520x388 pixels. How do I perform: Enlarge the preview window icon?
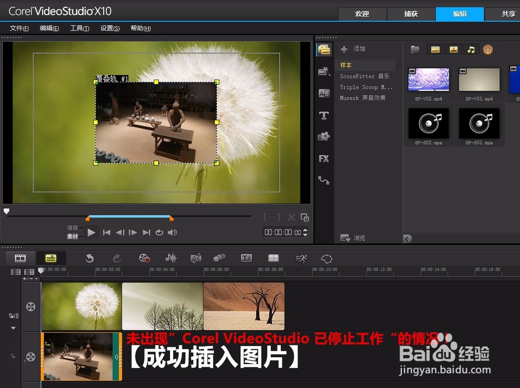click(x=304, y=217)
